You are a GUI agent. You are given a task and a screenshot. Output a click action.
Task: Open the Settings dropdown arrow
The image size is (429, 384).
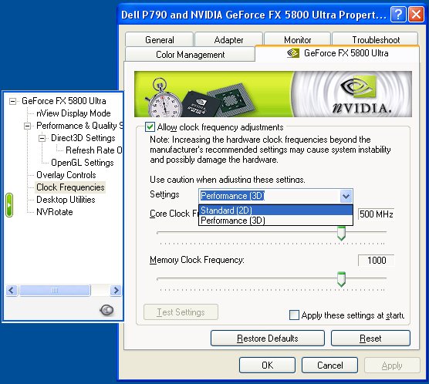pyautogui.click(x=346, y=196)
